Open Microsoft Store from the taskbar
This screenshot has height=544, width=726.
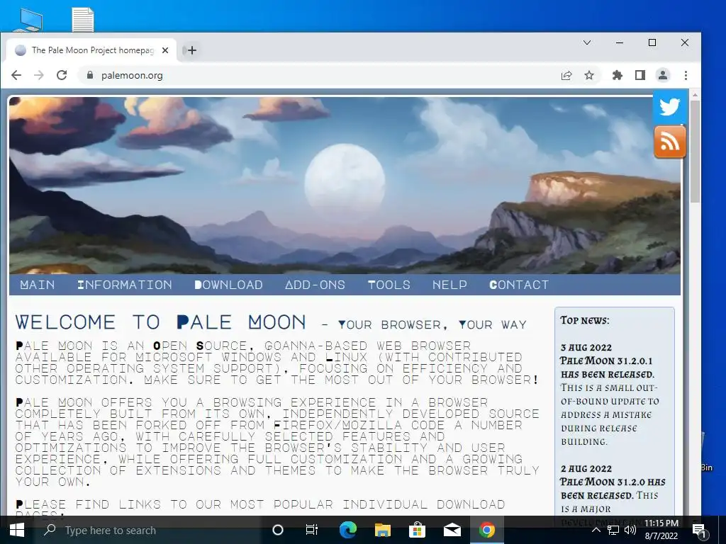pyautogui.click(x=417, y=530)
